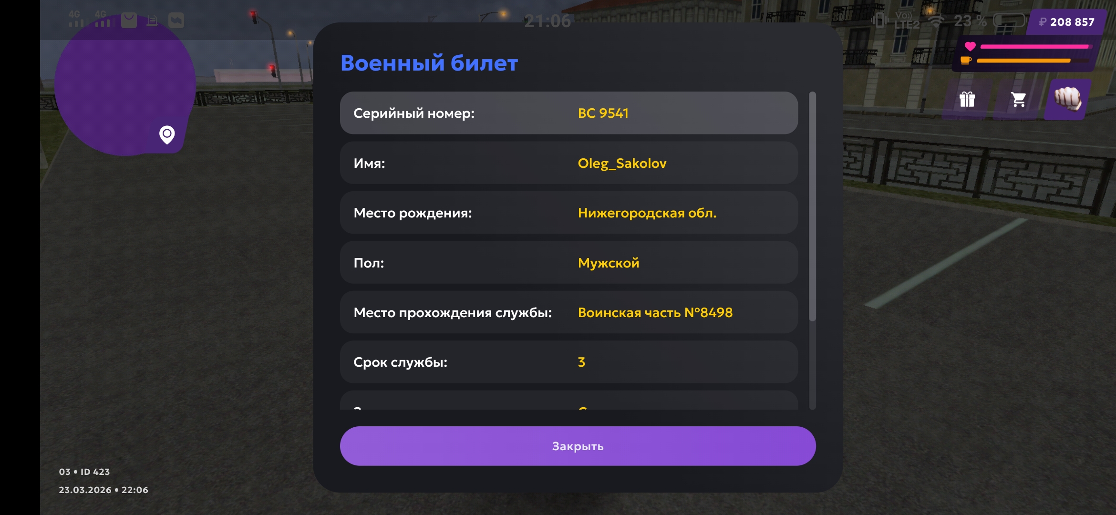Screen dimensions: 1116x515
Task: Tap the location pin on the minimap
Action: pos(167,134)
